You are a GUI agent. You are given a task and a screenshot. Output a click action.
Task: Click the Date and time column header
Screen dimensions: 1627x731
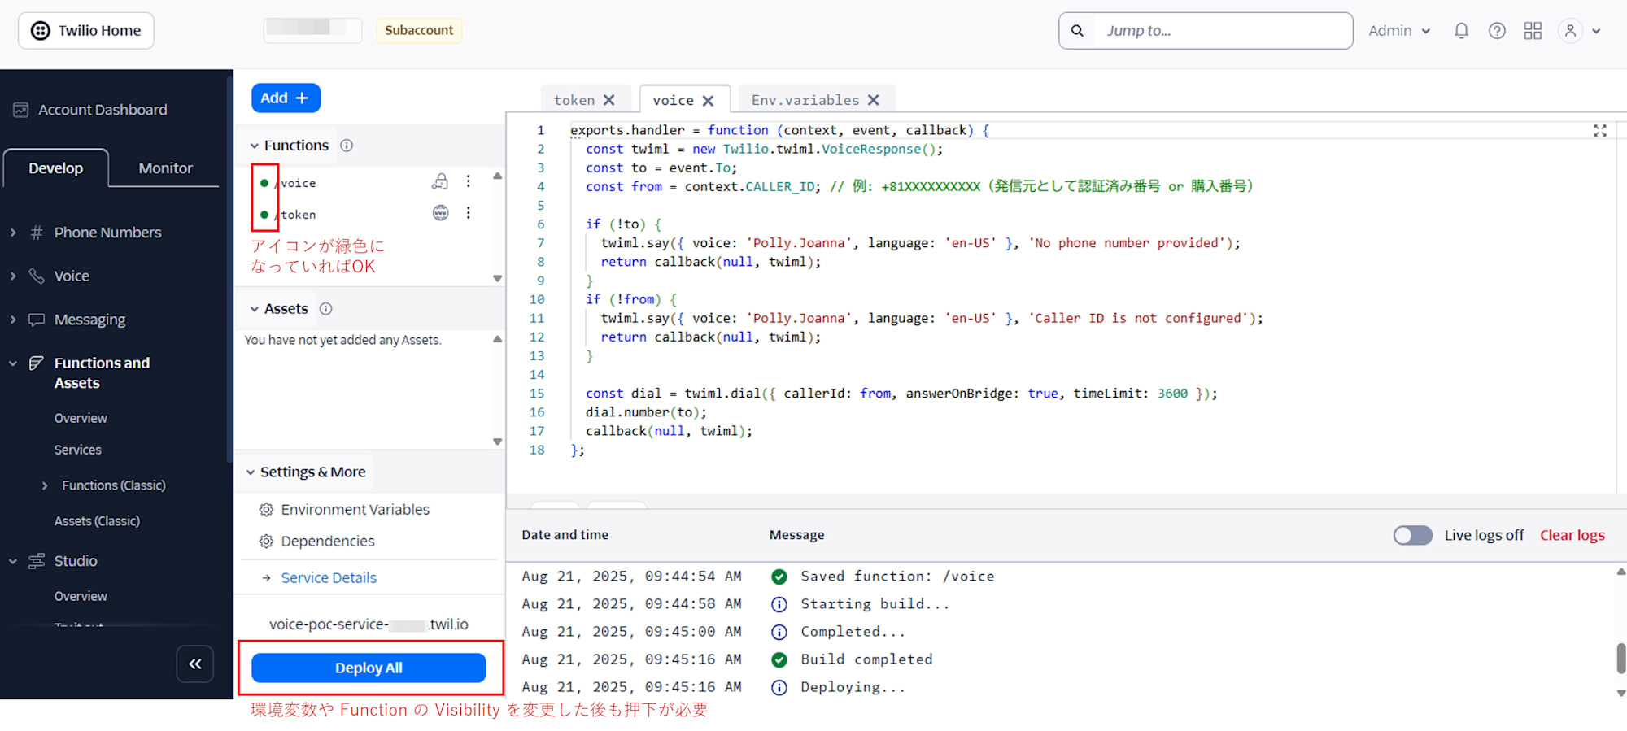tap(565, 535)
